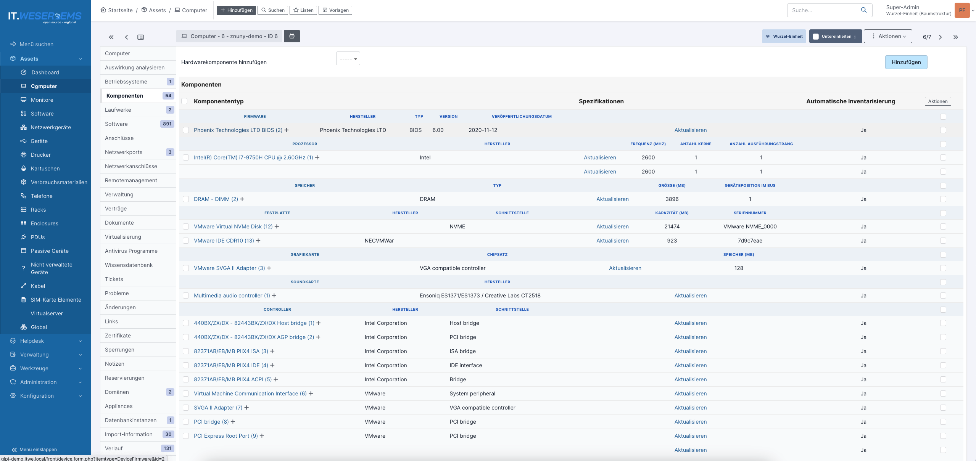Viewport: 976px width, 461px height.
Task: Check the DRAM - DIMM row
Action: pos(186,199)
